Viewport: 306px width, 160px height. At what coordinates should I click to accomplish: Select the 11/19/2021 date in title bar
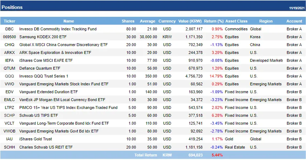296,8
